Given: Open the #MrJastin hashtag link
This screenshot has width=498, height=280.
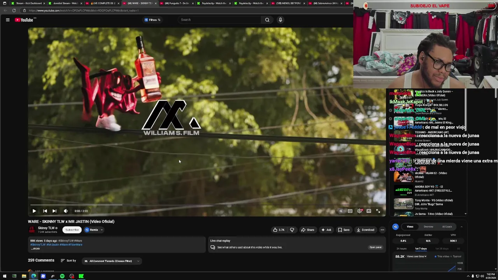Looking at the screenshot, I should [x=52, y=245].
